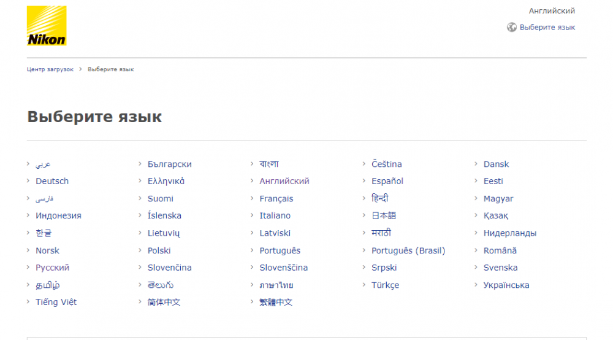Select Türkçe language link
Viewport: 613px width, 340px height.
pyautogui.click(x=385, y=285)
